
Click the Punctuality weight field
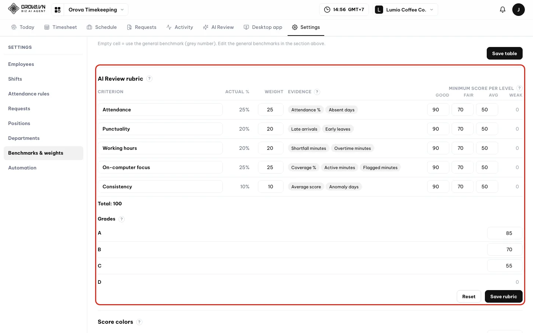[x=271, y=129]
